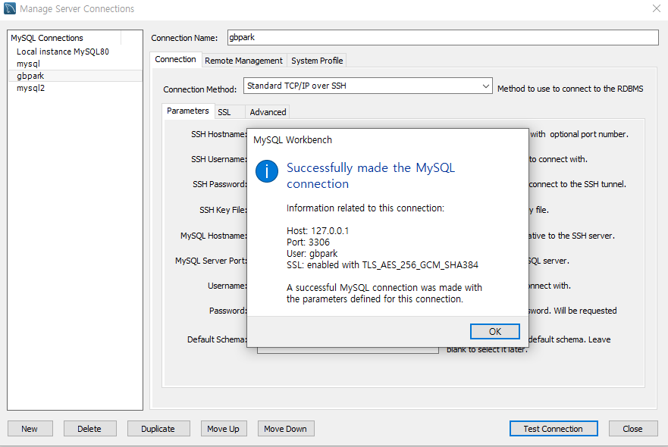
Task: Click the Connection Name input field
Action: (443, 37)
